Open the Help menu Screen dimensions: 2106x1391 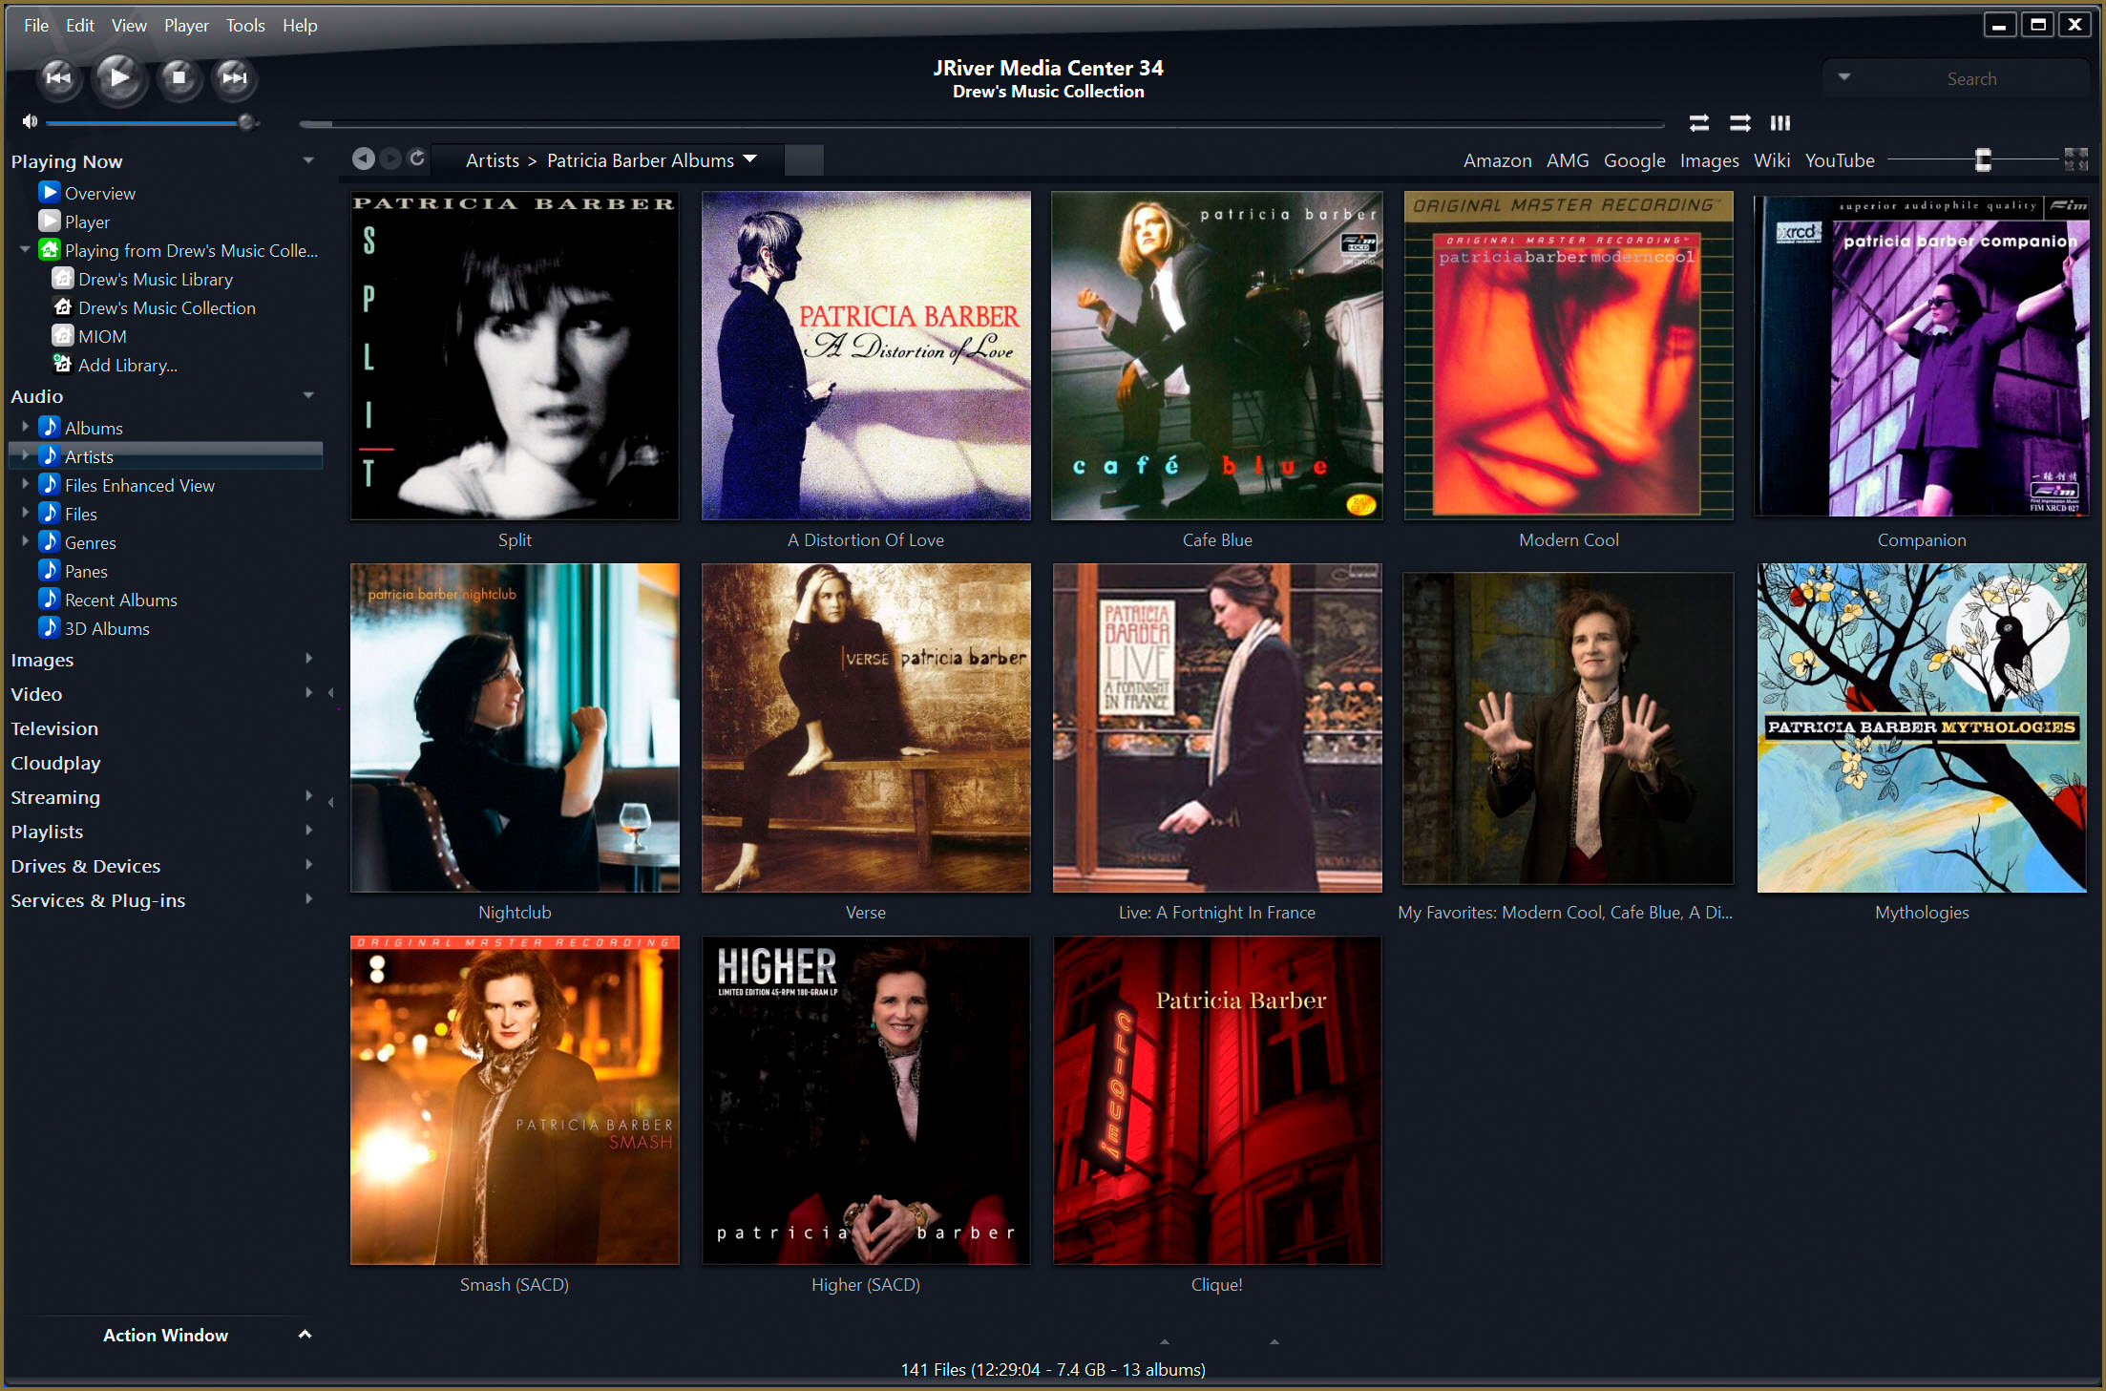tap(300, 26)
